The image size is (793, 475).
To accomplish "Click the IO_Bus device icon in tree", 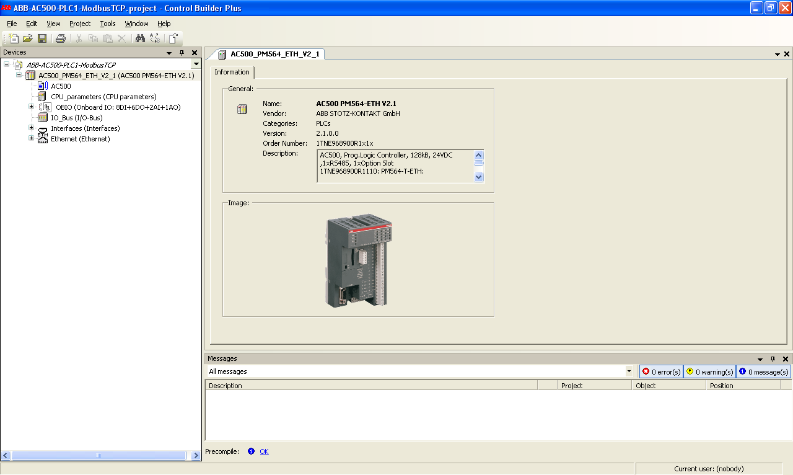I will [42, 117].
